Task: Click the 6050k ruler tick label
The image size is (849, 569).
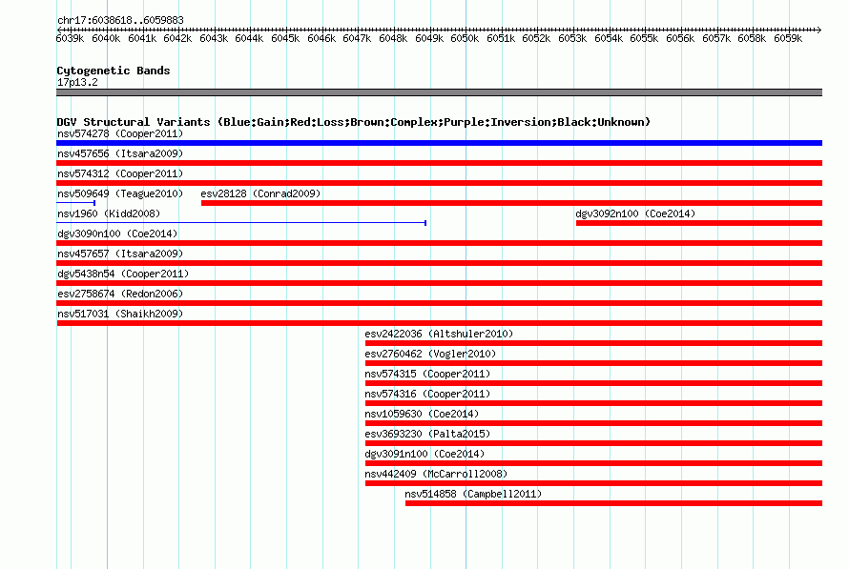Action: (465, 38)
